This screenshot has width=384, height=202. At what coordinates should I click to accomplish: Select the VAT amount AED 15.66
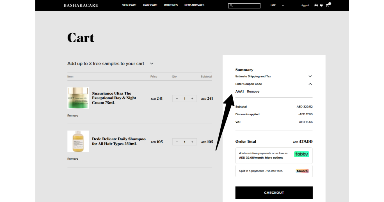point(306,122)
